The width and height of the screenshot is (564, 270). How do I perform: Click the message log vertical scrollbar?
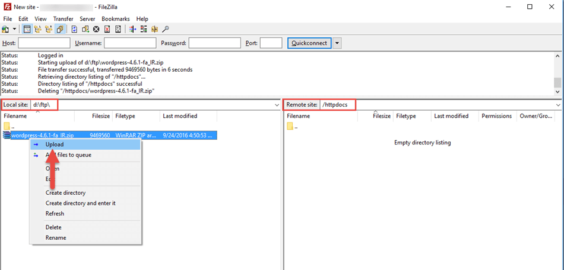[x=557, y=82]
